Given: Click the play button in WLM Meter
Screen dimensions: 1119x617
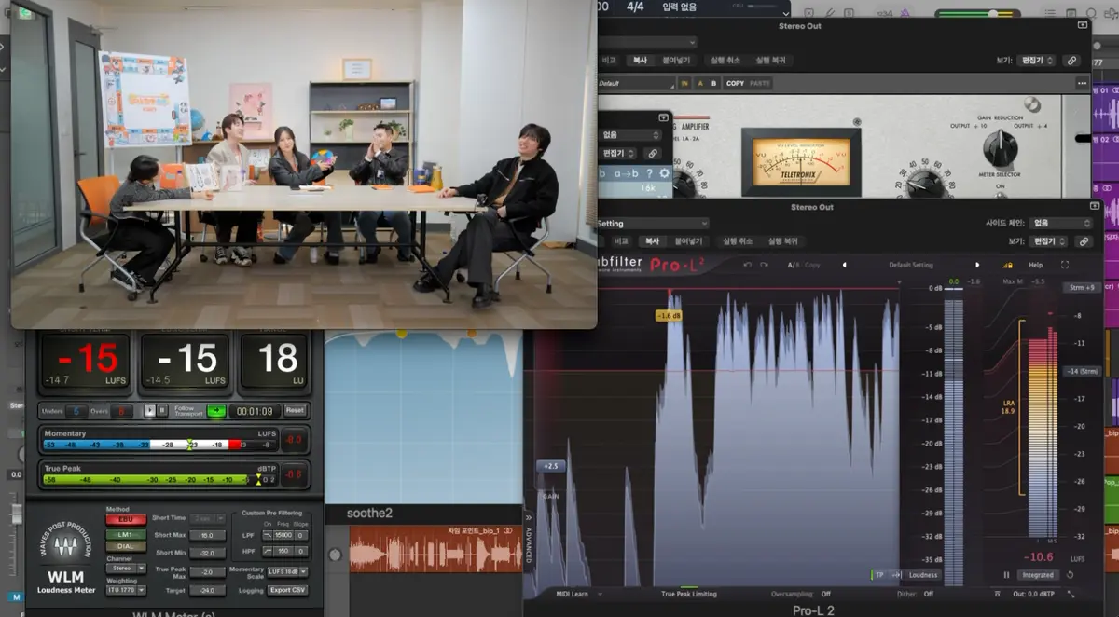Looking at the screenshot, I should [149, 411].
